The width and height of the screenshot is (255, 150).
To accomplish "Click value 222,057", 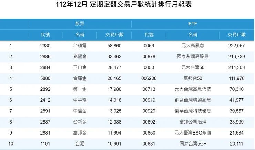I will tap(236, 46).
